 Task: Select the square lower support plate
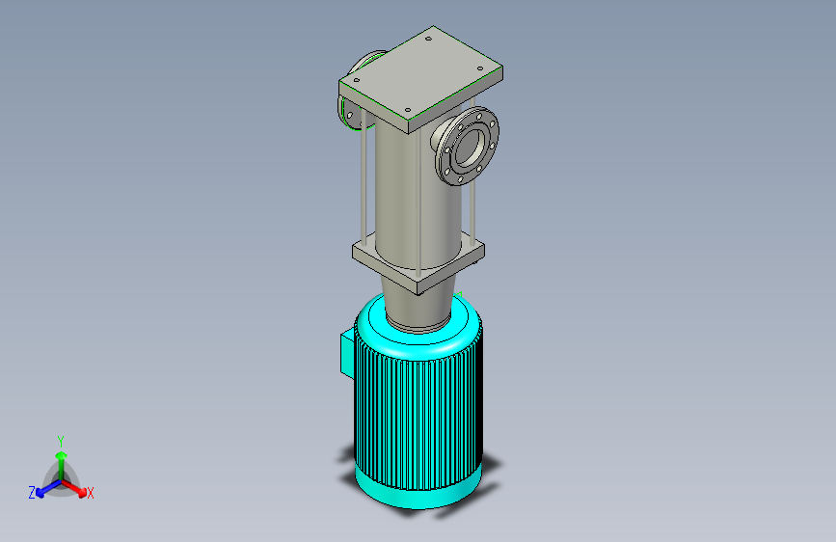click(418, 263)
